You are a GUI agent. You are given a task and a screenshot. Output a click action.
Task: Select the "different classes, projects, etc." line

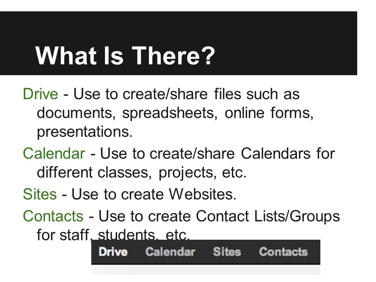pyautogui.click(x=142, y=173)
